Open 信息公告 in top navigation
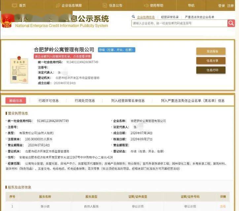239x211 pixels. tap(116, 6)
